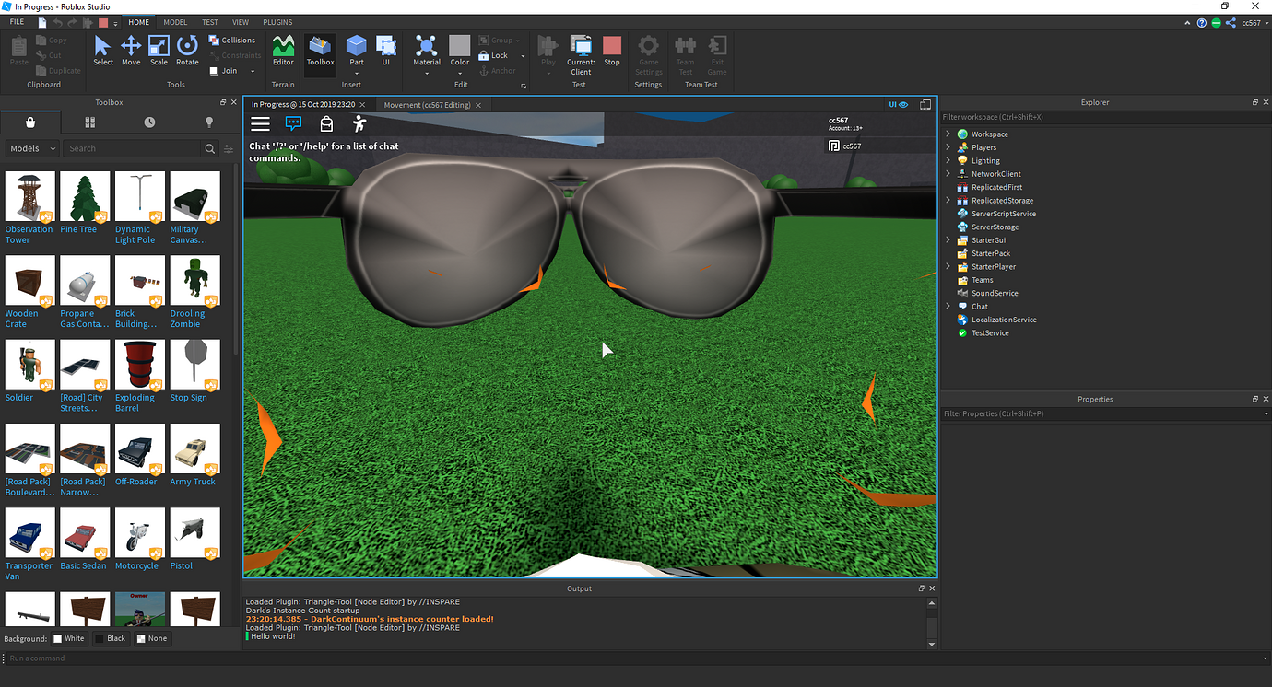Click the Toolbox search magnifier icon

coord(210,148)
